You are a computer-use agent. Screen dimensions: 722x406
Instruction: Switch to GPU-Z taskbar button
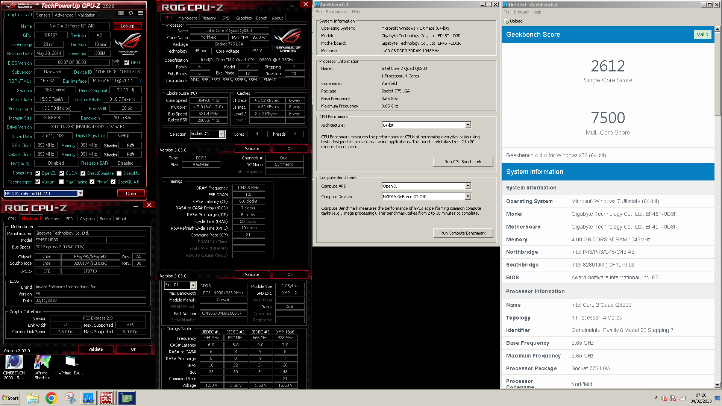tap(127, 398)
